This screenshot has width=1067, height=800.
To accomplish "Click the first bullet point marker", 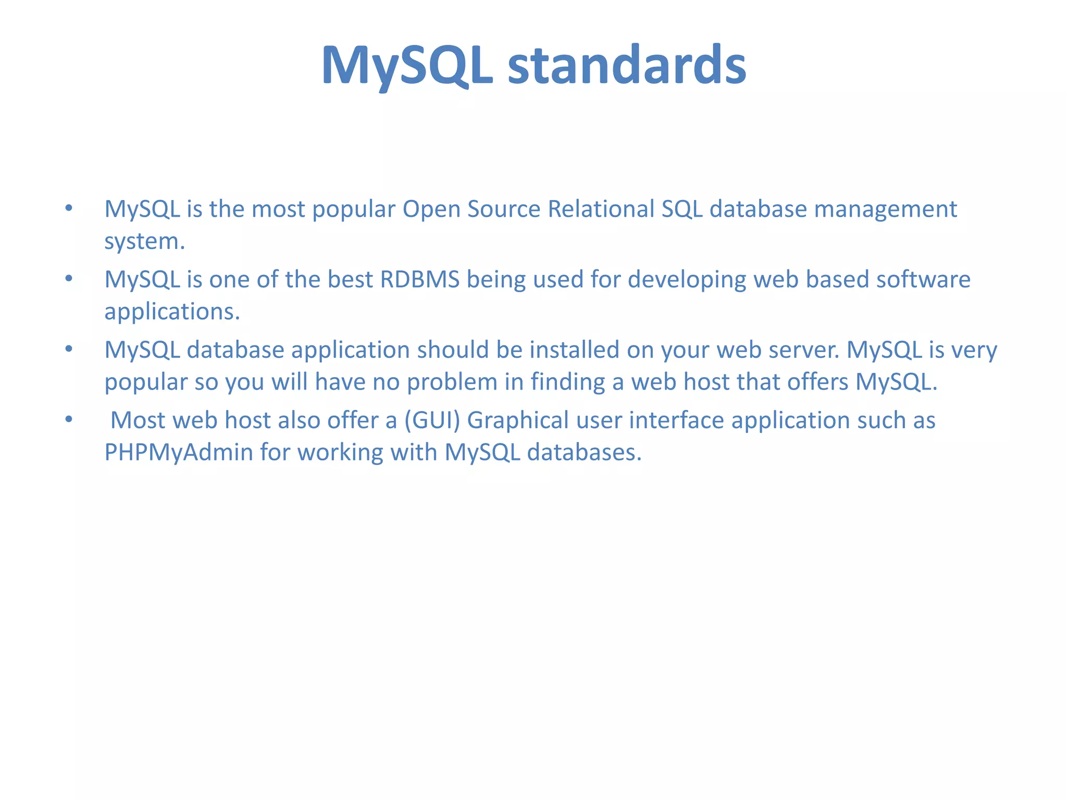I will 69,209.
